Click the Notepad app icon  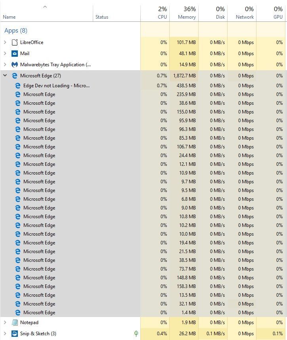(x=15, y=323)
